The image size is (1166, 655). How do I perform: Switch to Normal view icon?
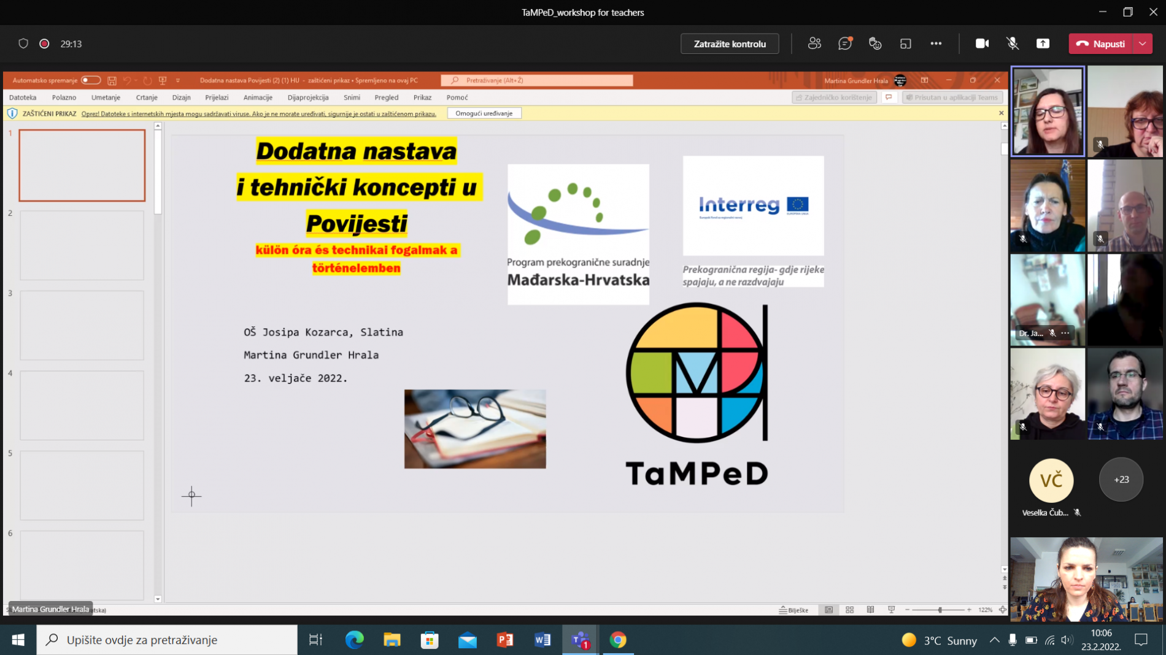(x=829, y=610)
